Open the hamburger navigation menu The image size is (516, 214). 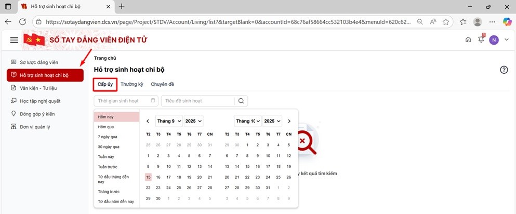click(x=14, y=40)
